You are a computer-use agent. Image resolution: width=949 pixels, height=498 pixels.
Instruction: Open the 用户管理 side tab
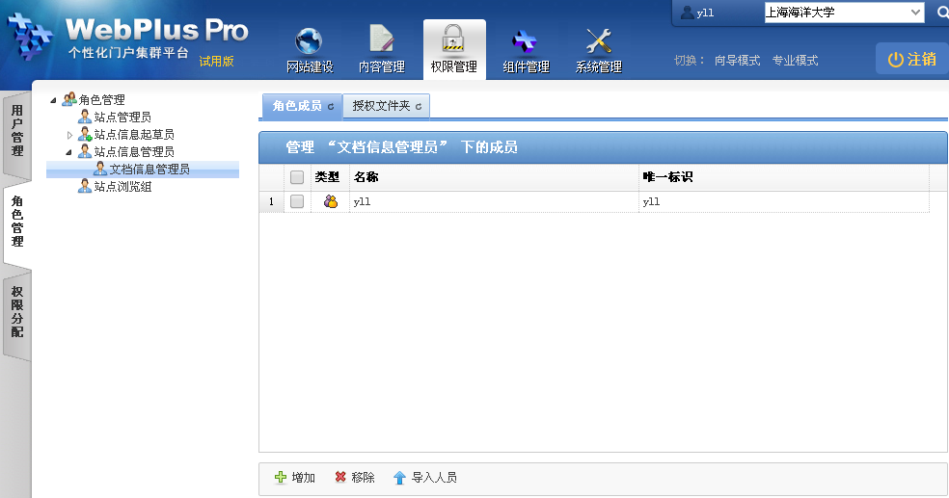(x=16, y=130)
